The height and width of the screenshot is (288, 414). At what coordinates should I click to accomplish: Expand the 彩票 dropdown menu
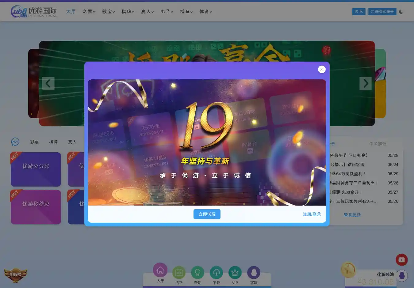(x=89, y=12)
